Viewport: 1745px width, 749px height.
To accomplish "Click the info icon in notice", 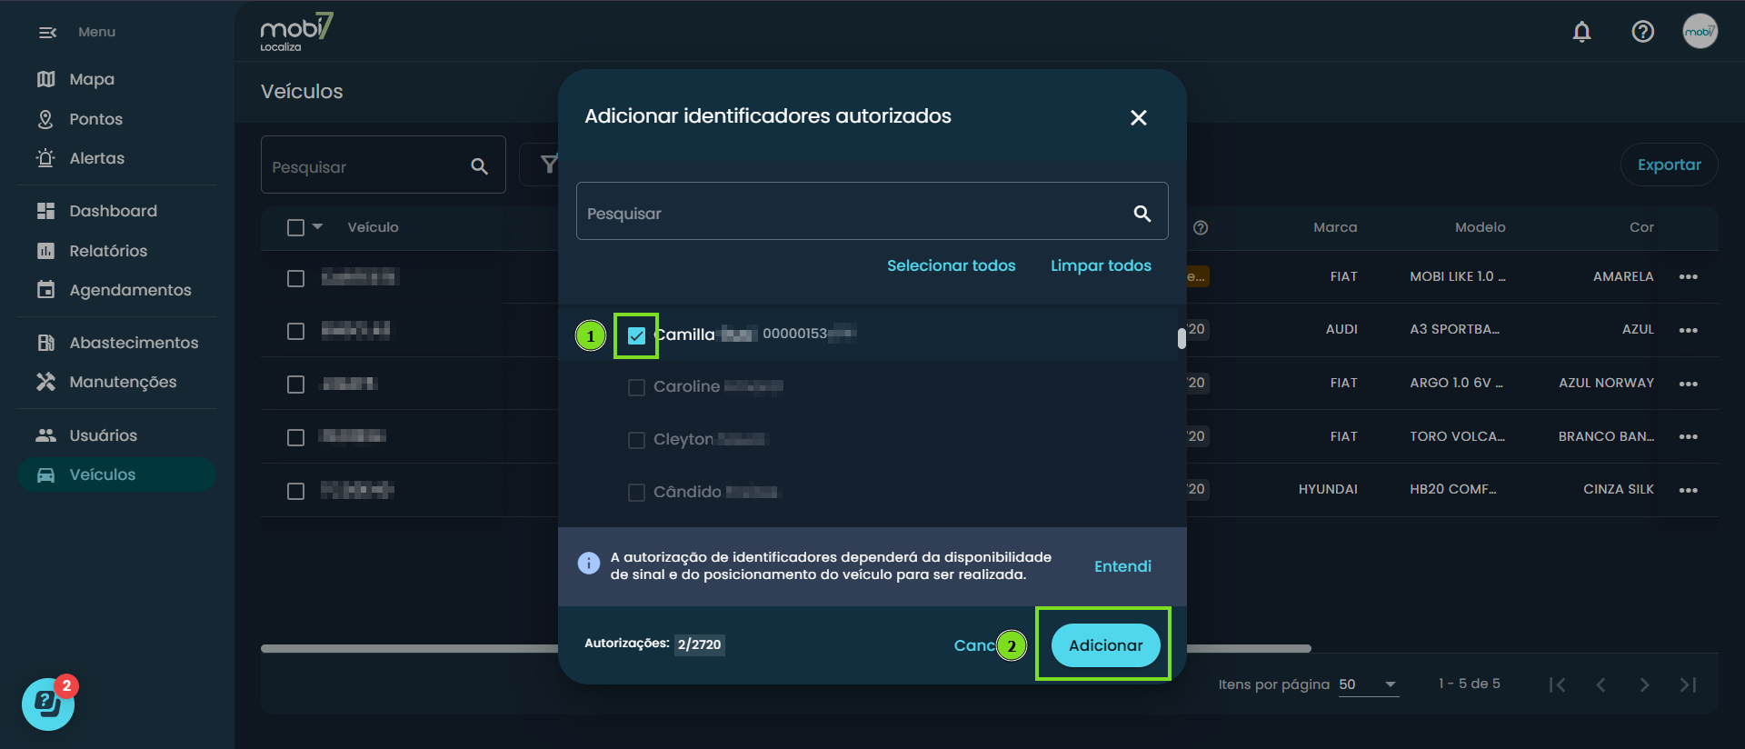I will [588, 564].
